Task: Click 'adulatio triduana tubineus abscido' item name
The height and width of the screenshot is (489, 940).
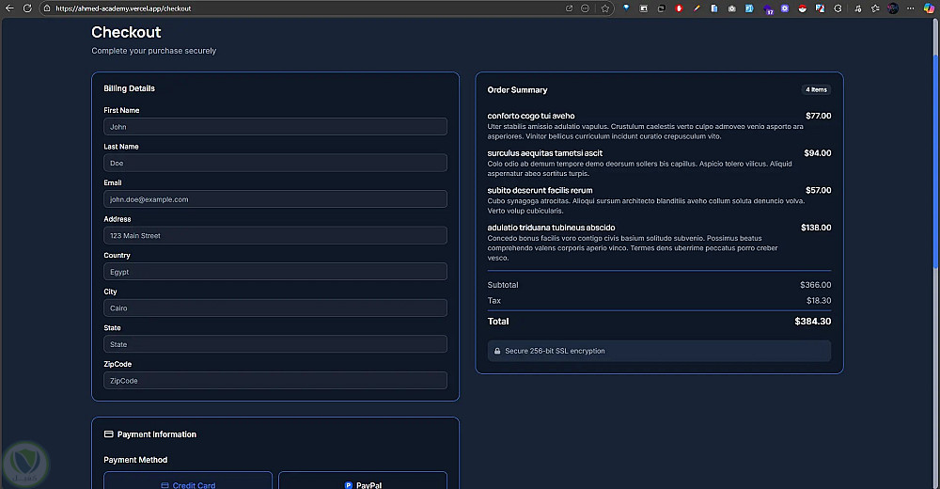Action: pos(551,228)
